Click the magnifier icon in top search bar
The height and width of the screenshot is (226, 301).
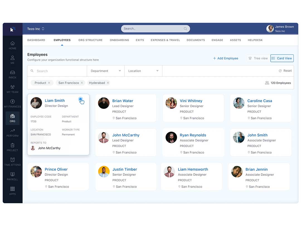[185, 29]
